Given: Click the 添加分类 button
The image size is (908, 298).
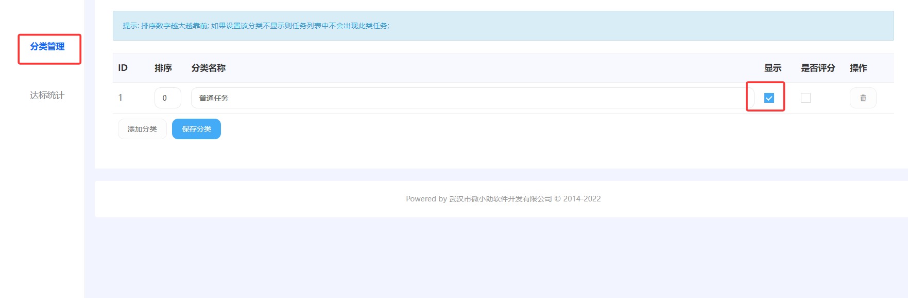Looking at the screenshot, I should 142,129.
